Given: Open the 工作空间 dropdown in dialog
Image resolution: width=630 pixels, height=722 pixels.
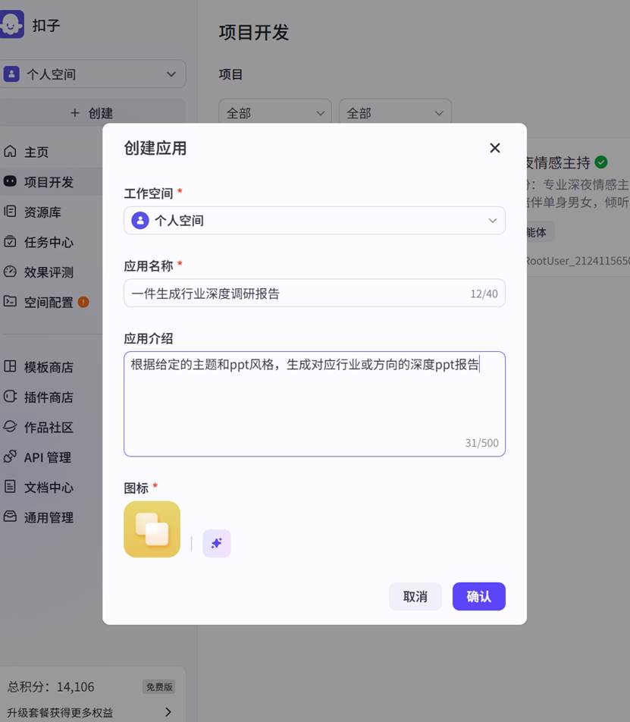Looking at the screenshot, I should click(315, 221).
